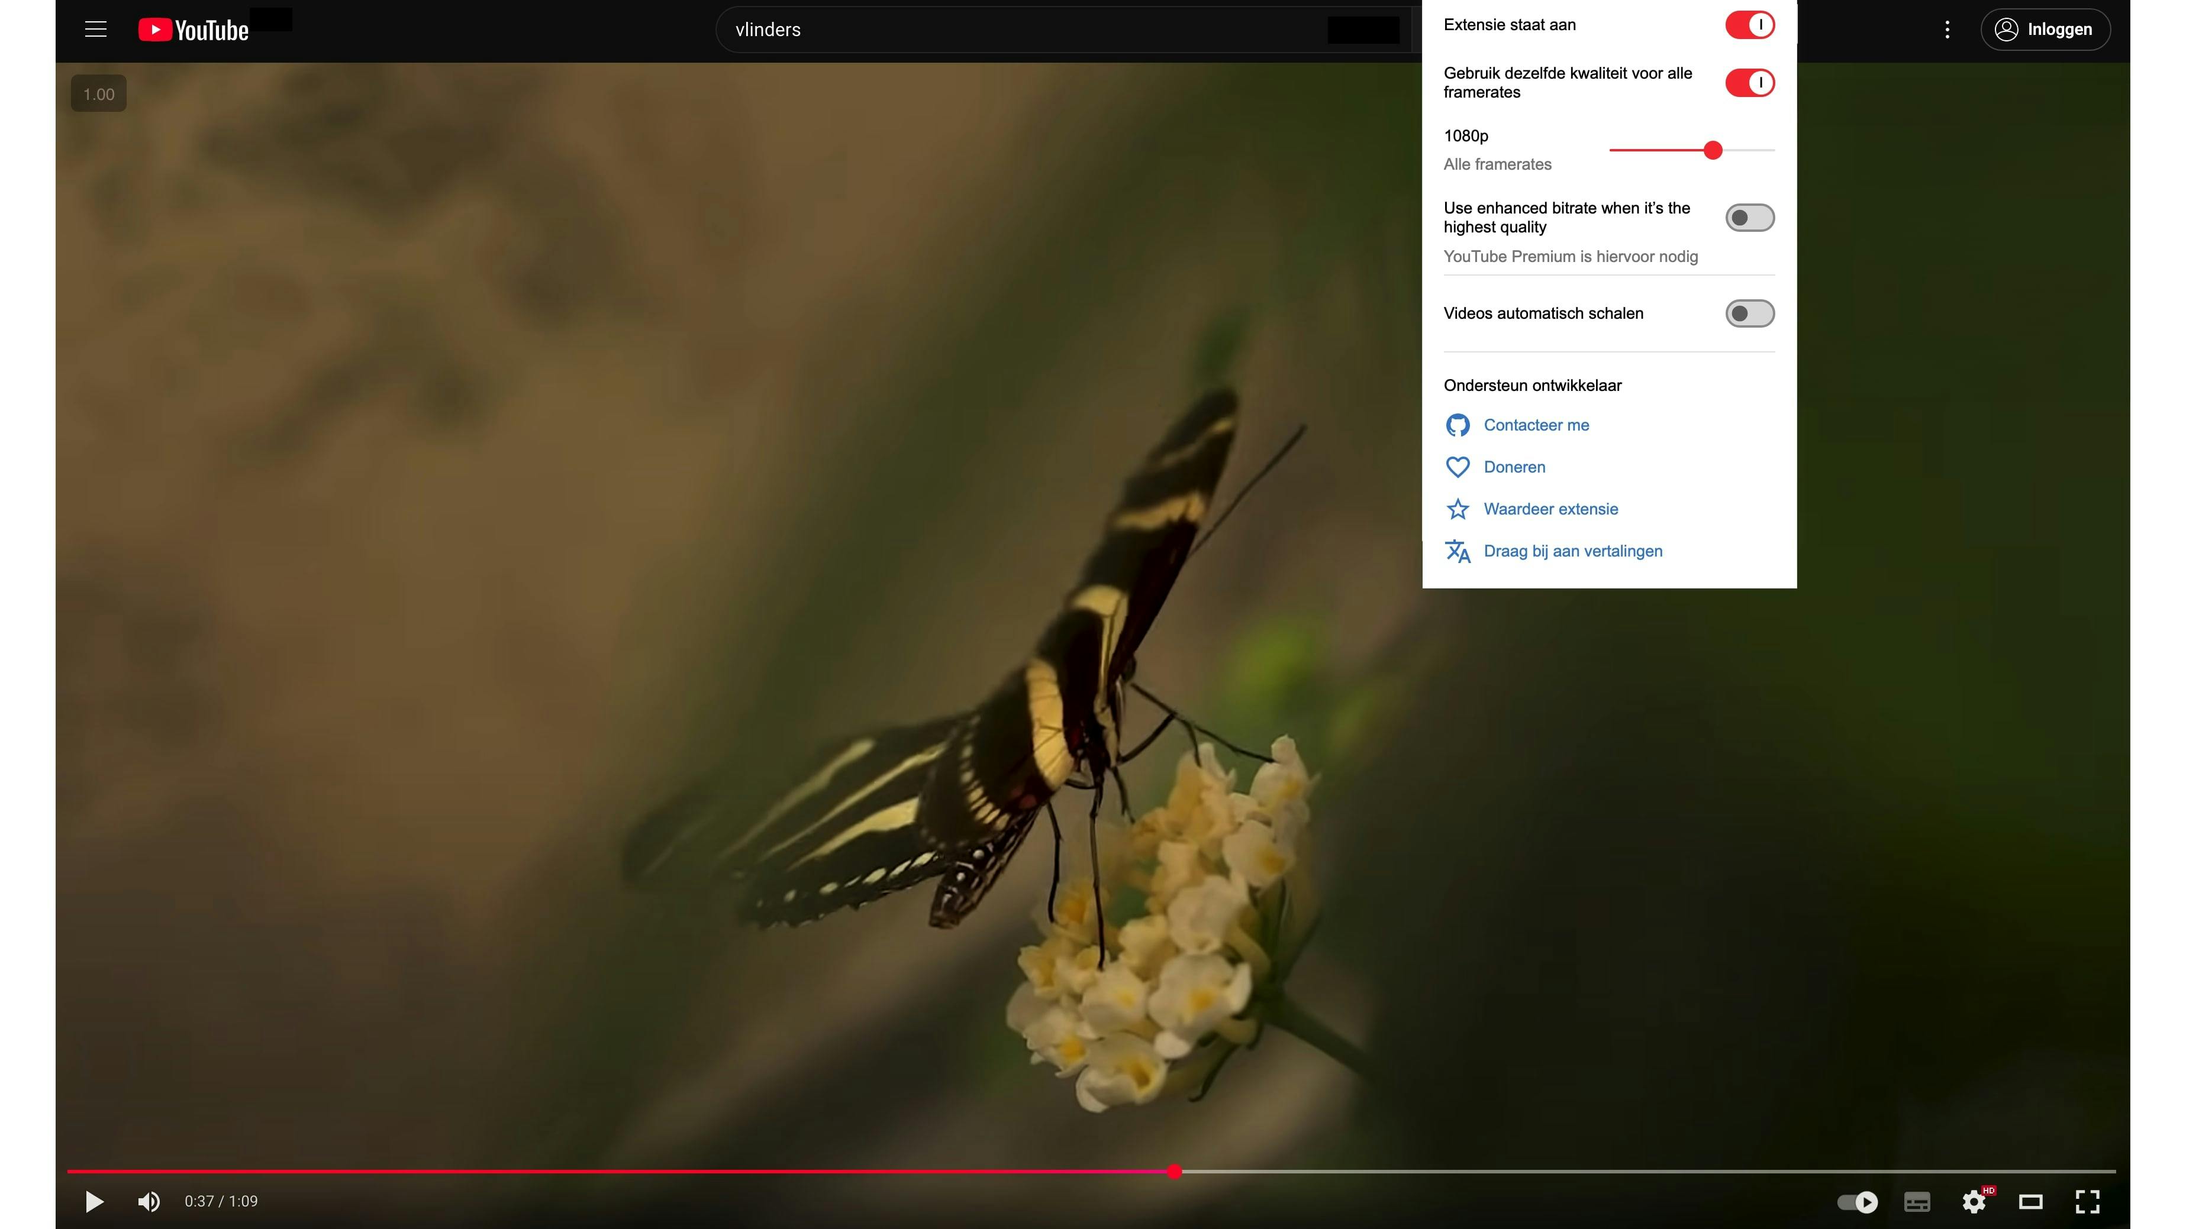This screenshot has height=1229, width=2186.
Task: Open the three-dot settings menu in the header
Action: pos(1948,30)
